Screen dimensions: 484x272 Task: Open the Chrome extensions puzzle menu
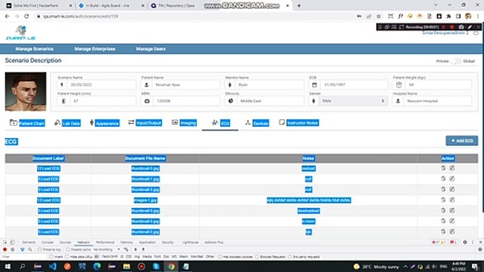click(449, 16)
